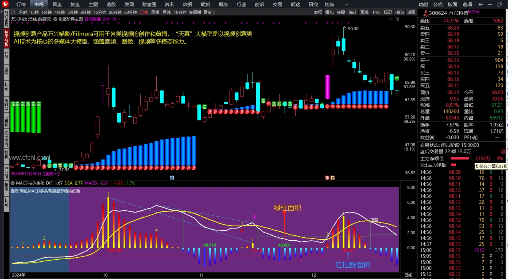Click the red chart icon beside 盘后交易量
The height and width of the screenshot is (279, 508).
click(x=502, y=152)
